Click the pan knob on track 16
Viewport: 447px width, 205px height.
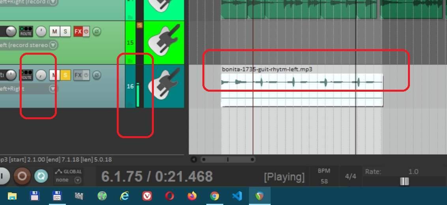(41, 75)
